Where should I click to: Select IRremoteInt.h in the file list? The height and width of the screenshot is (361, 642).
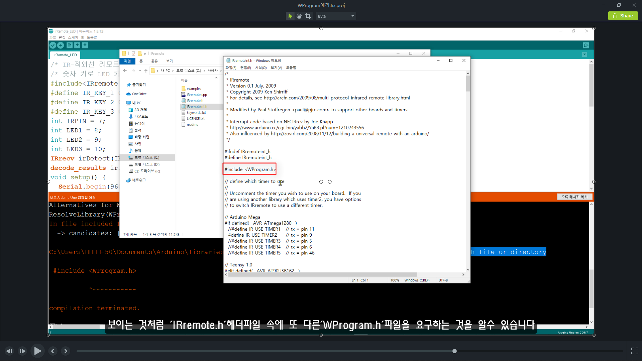pos(197,107)
